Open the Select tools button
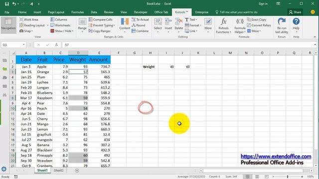This screenshot has width=319, height=179. 158,25
